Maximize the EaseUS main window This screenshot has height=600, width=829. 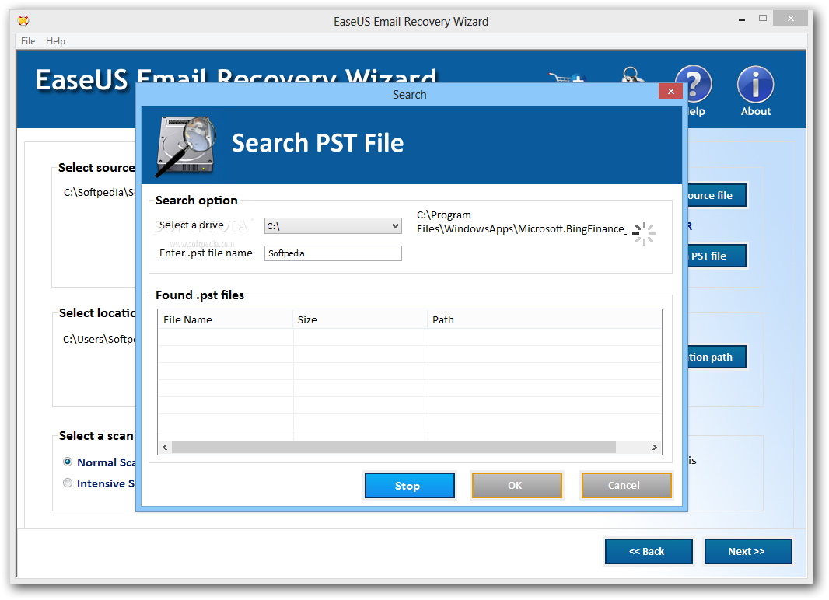pos(762,19)
